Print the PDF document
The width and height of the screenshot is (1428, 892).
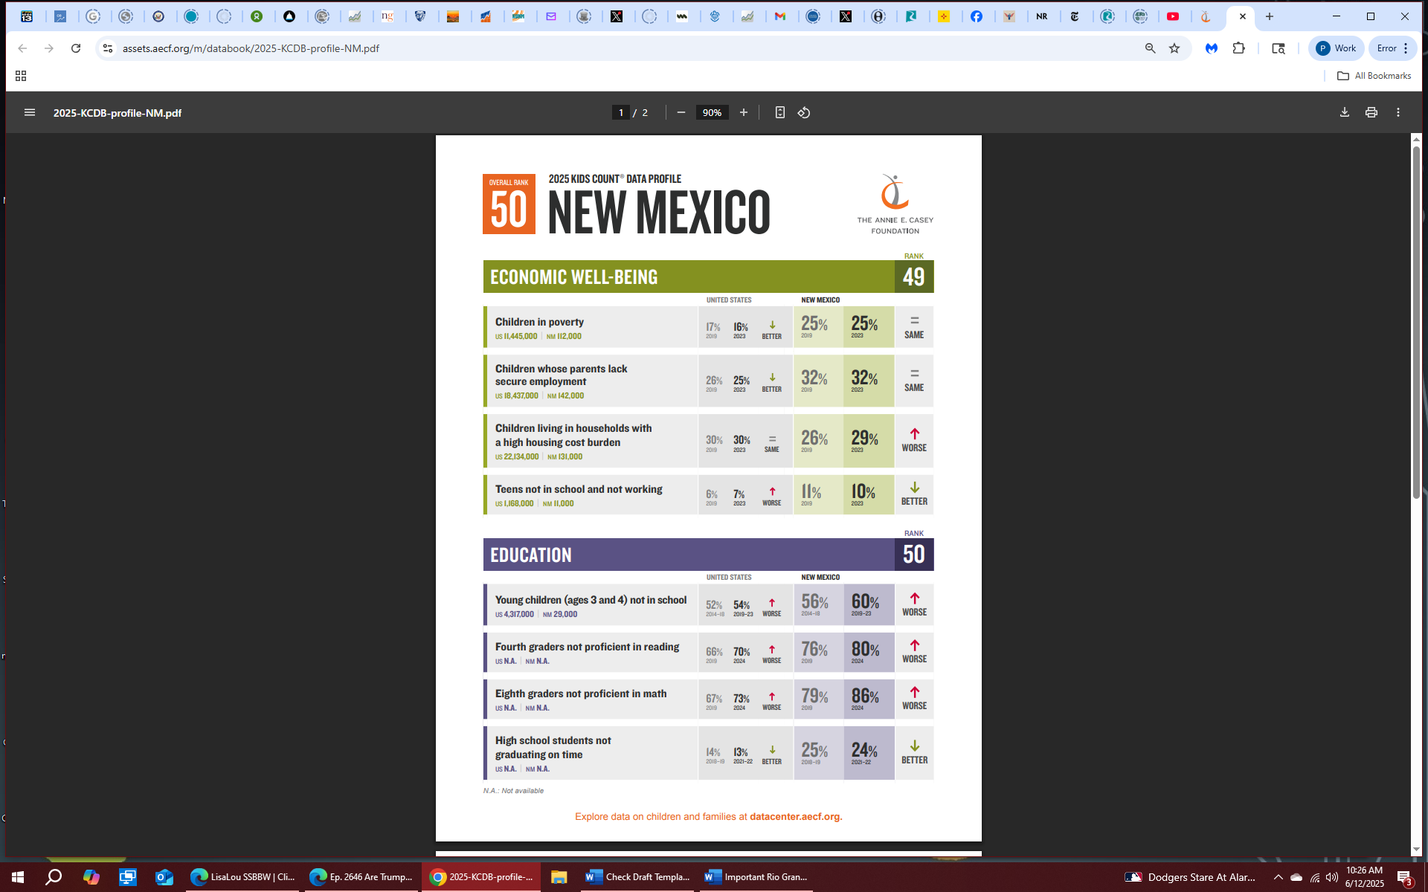click(x=1371, y=112)
